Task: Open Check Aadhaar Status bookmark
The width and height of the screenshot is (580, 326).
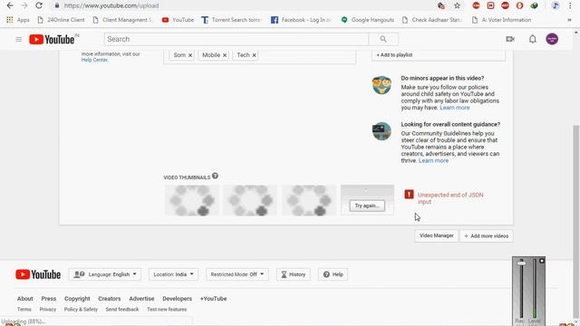Action: pyautogui.click(x=432, y=20)
